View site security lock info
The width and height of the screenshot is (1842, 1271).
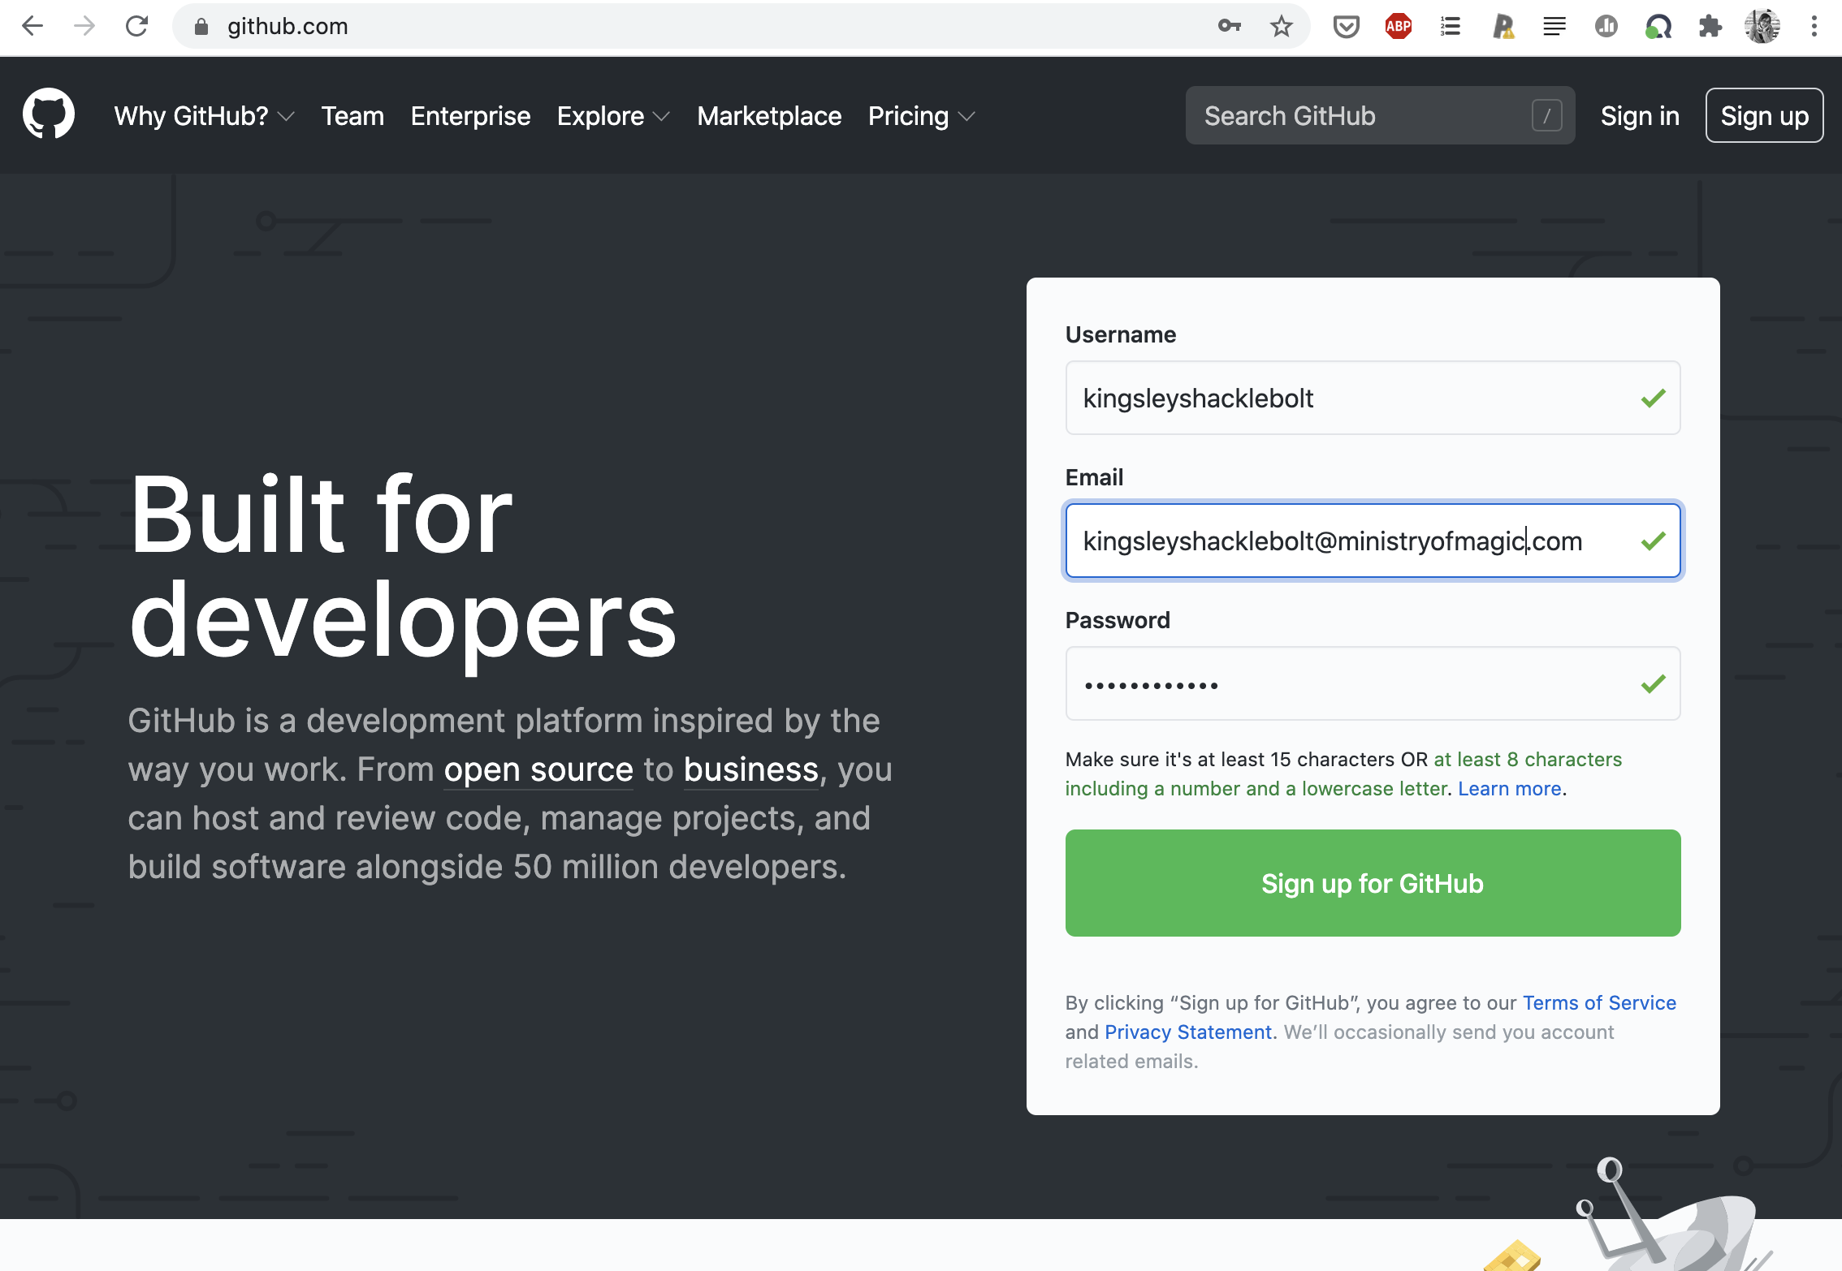201,27
